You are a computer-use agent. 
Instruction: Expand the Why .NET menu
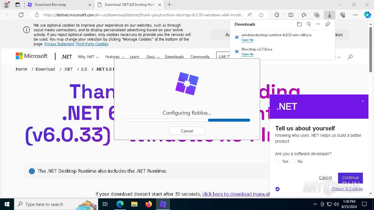click(x=88, y=57)
